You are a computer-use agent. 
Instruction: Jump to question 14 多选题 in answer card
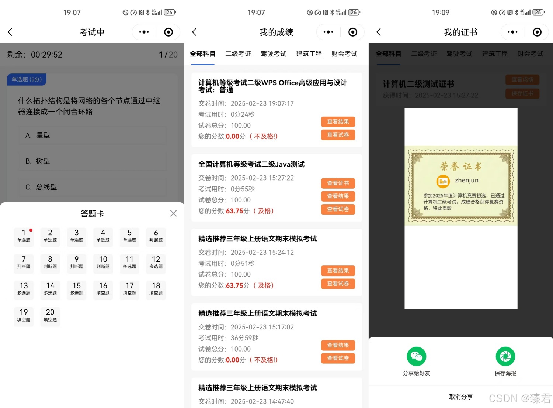click(50, 290)
